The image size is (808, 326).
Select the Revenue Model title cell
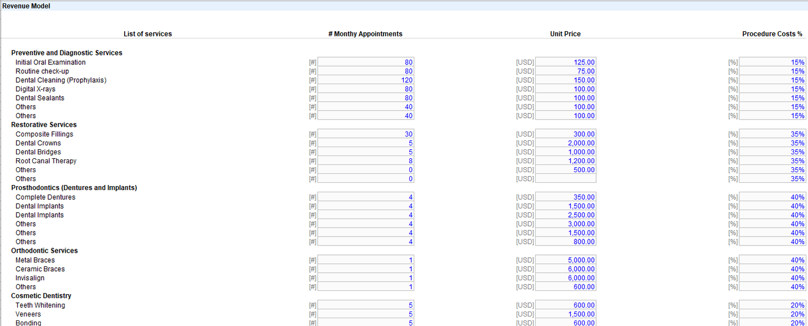pos(30,6)
